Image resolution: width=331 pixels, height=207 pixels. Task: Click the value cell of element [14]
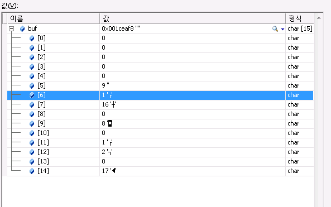[x=193, y=171]
